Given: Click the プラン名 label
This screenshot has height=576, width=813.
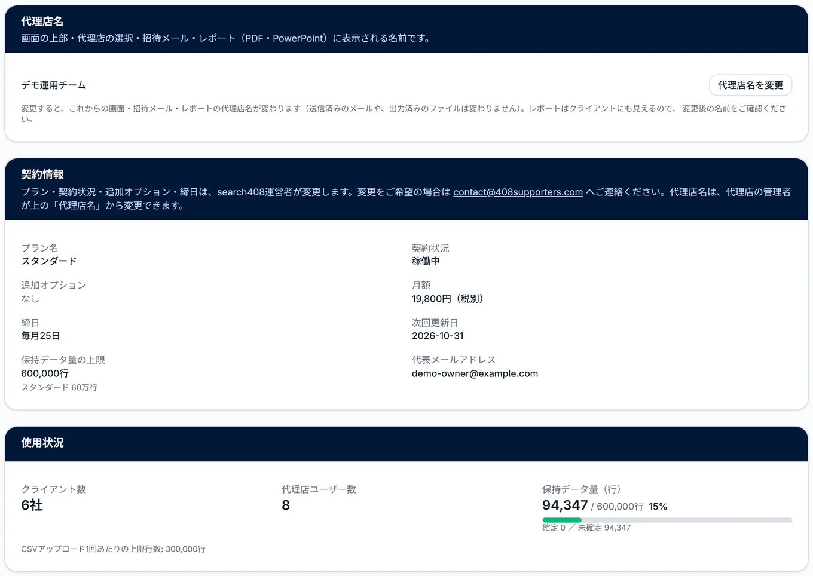Looking at the screenshot, I should 39,248.
